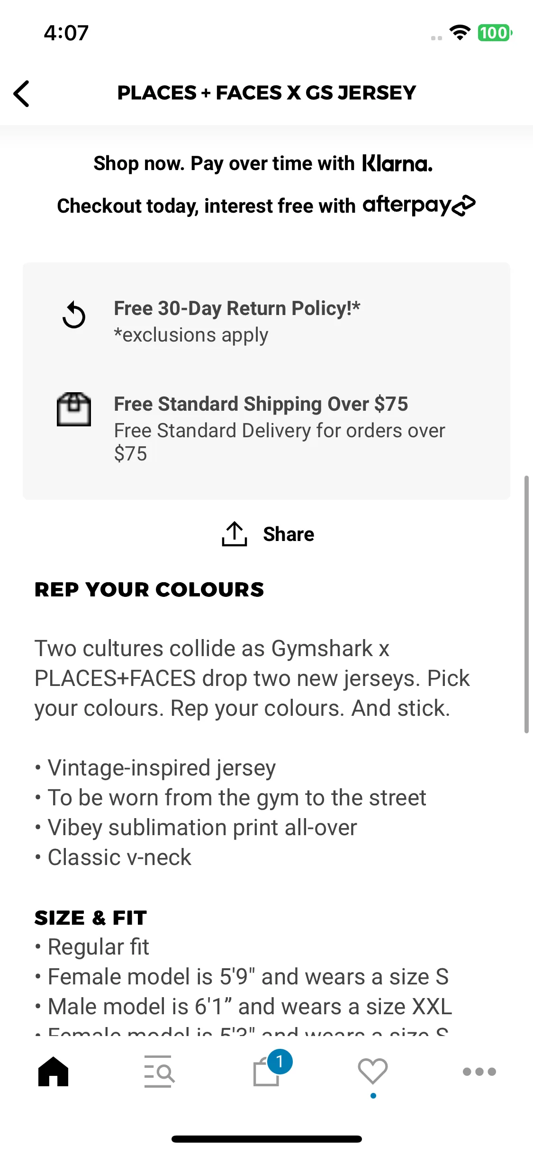Image resolution: width=533 pixels, height=1154 pixels.
Task: Open the wishlist heart tab
Action: pos(373,1071)
